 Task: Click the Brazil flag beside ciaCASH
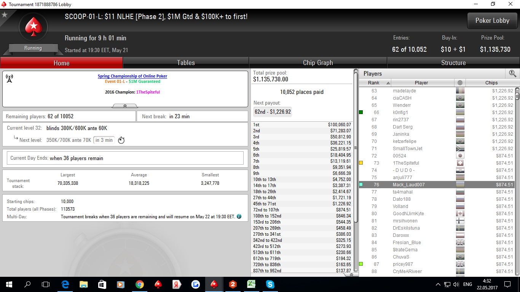tap(460, 98)
